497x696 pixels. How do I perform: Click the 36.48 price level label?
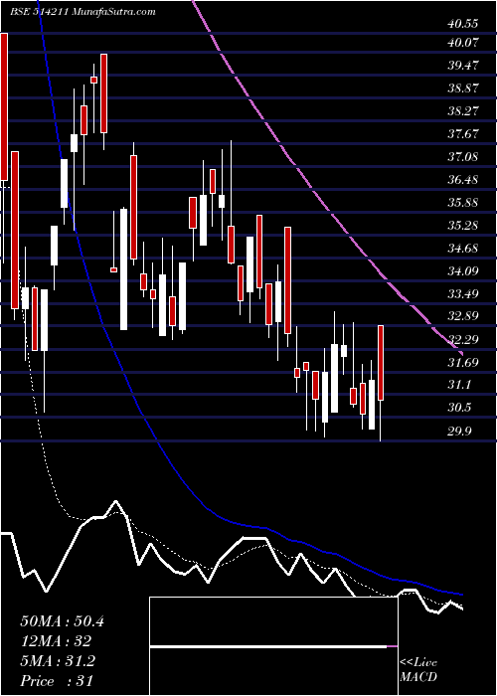point(463,180)
